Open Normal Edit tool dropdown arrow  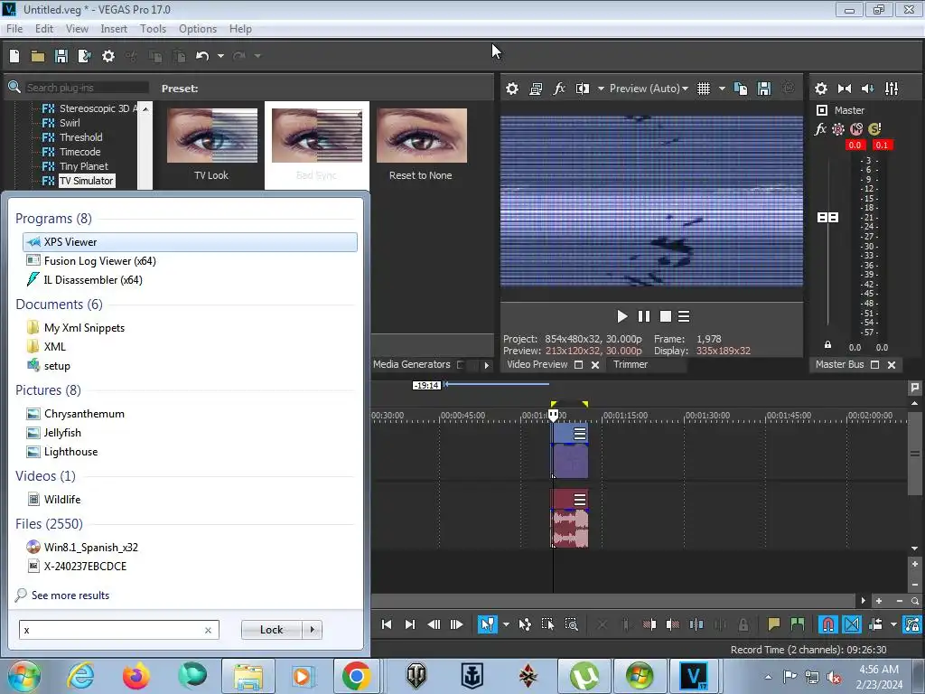(506, 624)
